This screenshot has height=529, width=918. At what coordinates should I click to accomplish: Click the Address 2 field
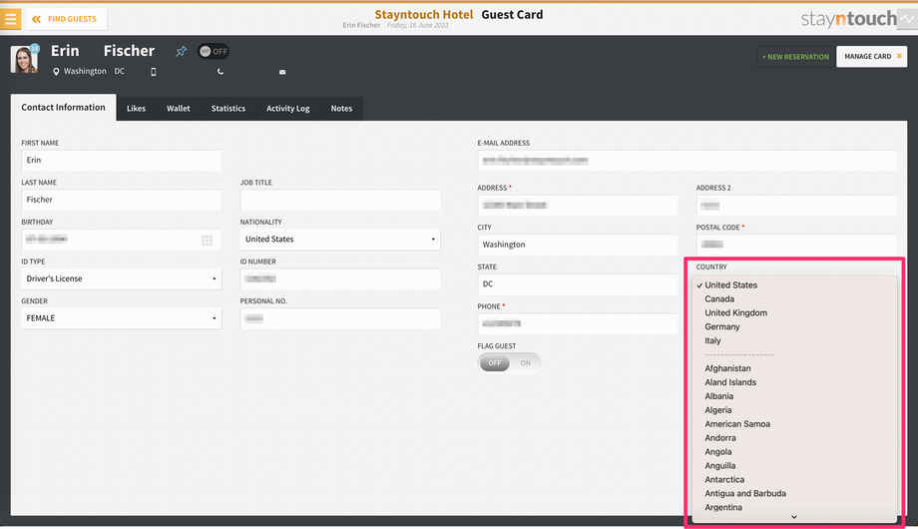[796, 205]
